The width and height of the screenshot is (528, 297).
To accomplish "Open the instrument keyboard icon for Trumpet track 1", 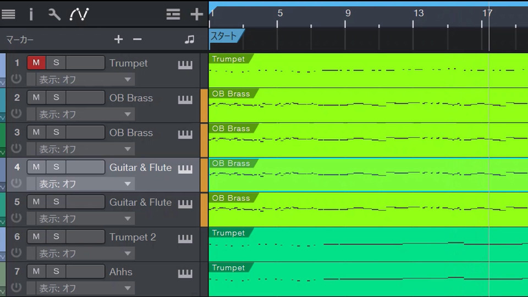I will (x=185, y=64).
